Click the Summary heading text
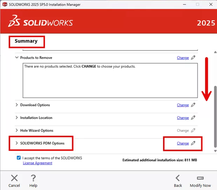Screen dimensions: 217x190 (26, 41)
